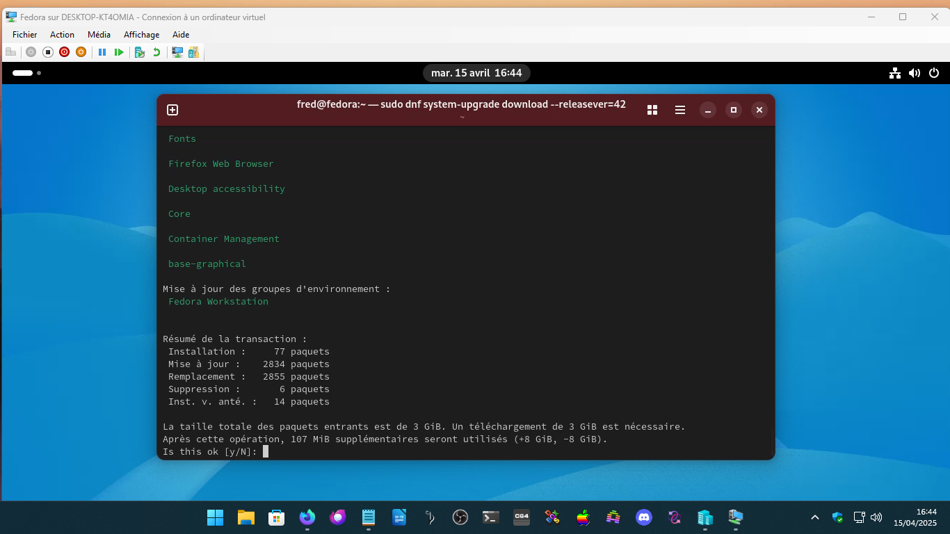This screenshot has width=950, height=534.
Task: Click the 'Installation : 77 paquets' line
Action: point(249,352)
